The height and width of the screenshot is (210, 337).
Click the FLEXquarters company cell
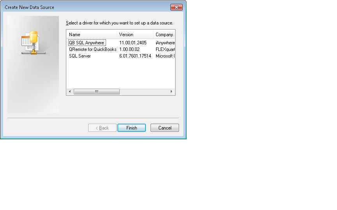coord(165,49)
